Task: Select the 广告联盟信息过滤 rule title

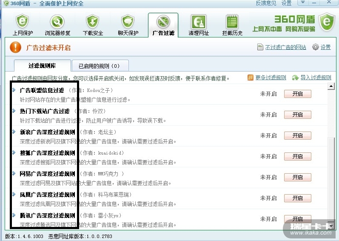Action: (x=42, y=90)
